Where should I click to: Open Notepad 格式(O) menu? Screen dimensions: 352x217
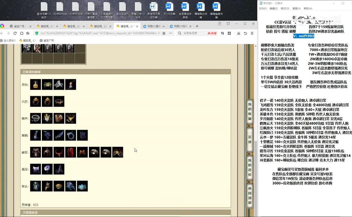point(285,8)
